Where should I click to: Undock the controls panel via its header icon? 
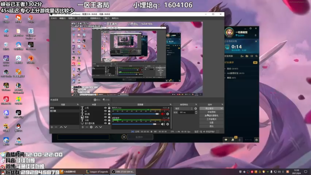(x=222, y=104)
